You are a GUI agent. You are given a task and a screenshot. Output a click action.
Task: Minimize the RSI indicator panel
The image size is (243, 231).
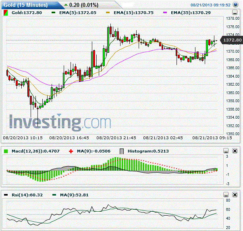(226, 194)
